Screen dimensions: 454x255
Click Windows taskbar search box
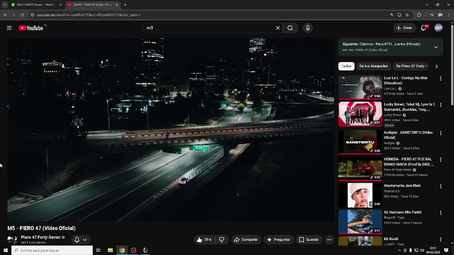(52, 250)
